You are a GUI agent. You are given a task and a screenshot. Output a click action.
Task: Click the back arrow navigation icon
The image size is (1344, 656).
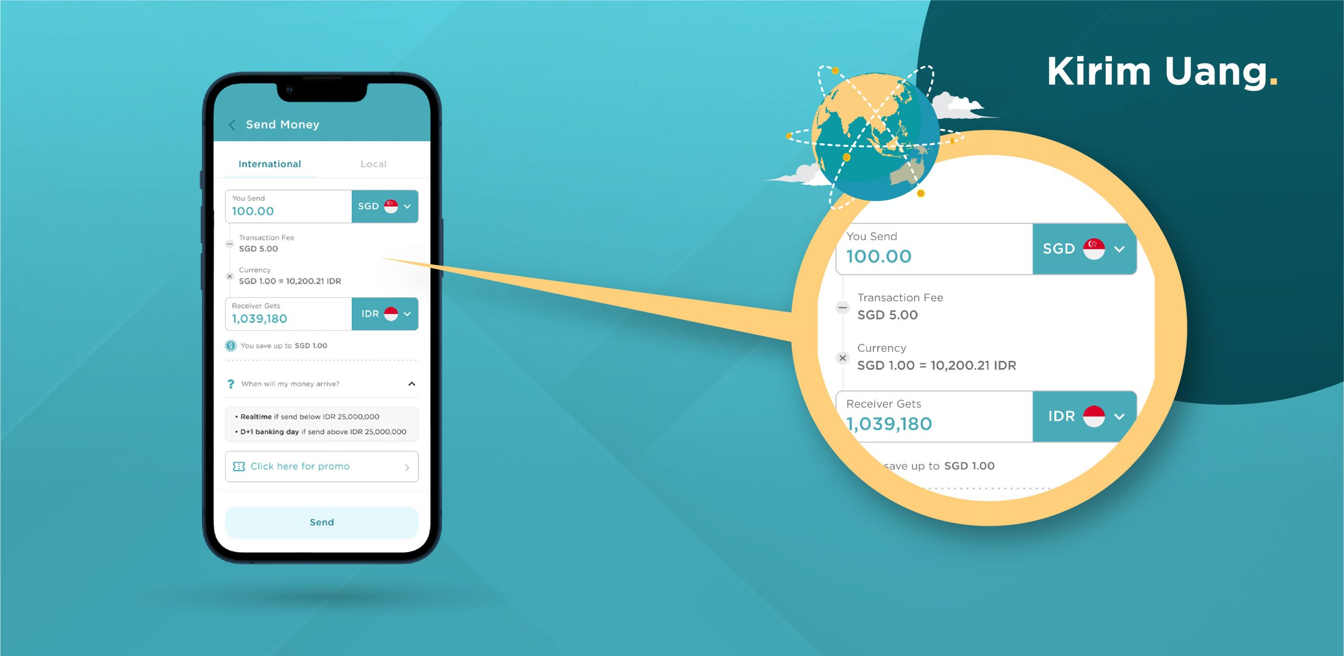[230, 124]
